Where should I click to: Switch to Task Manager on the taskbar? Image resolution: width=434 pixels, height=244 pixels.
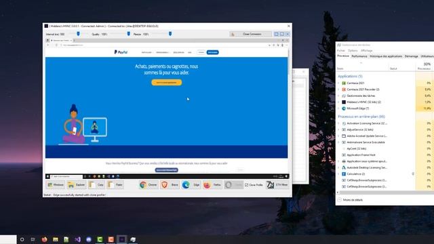(x=133, y=239)
